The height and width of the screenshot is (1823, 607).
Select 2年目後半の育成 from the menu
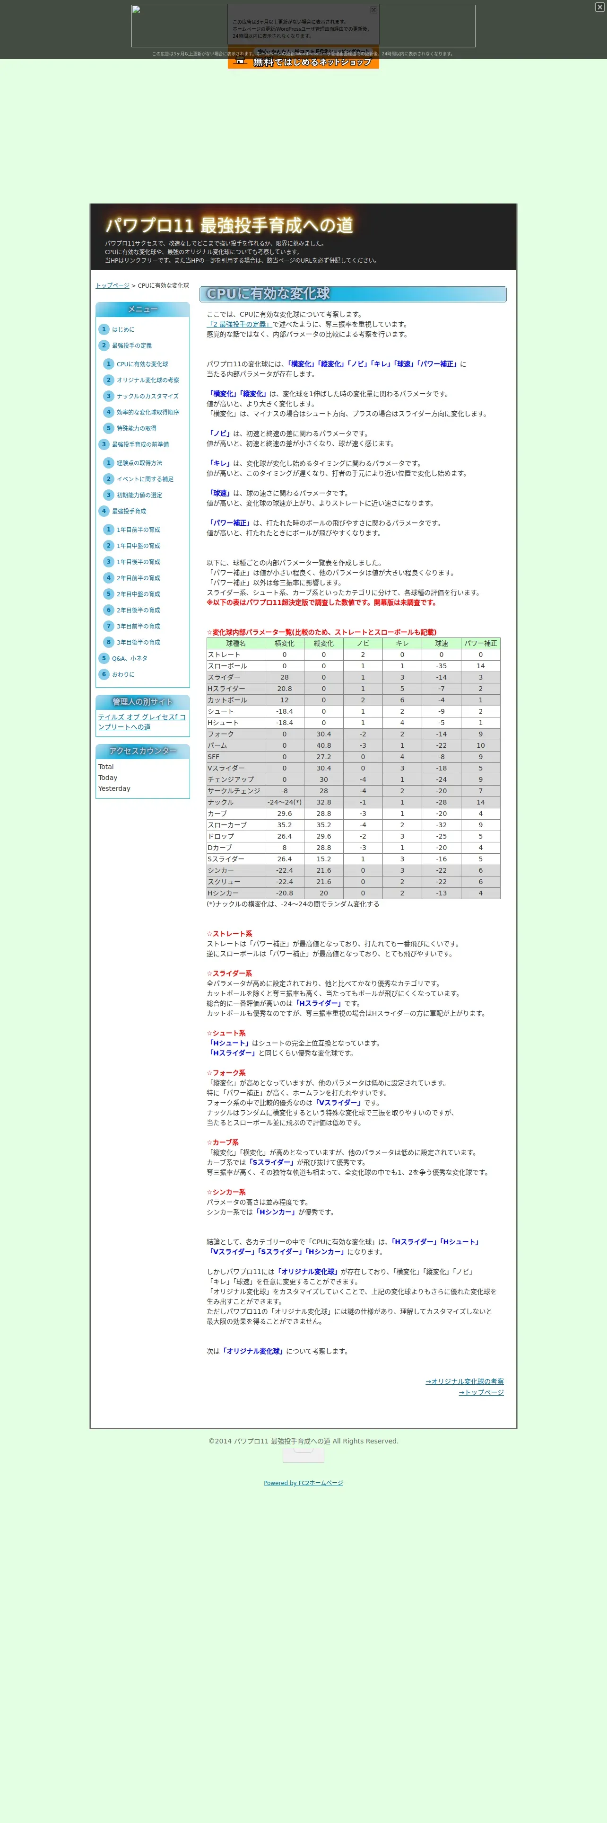click(x=139, y=610)
